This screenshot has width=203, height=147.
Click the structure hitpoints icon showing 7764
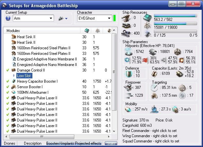pyautogui.click(x=177, y=52)
